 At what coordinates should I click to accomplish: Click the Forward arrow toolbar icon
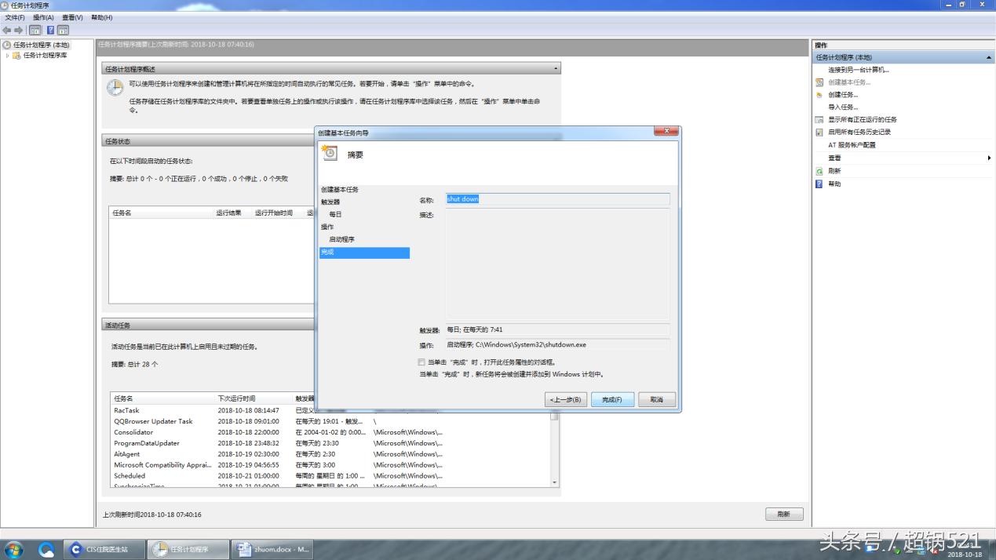[18, 30]
